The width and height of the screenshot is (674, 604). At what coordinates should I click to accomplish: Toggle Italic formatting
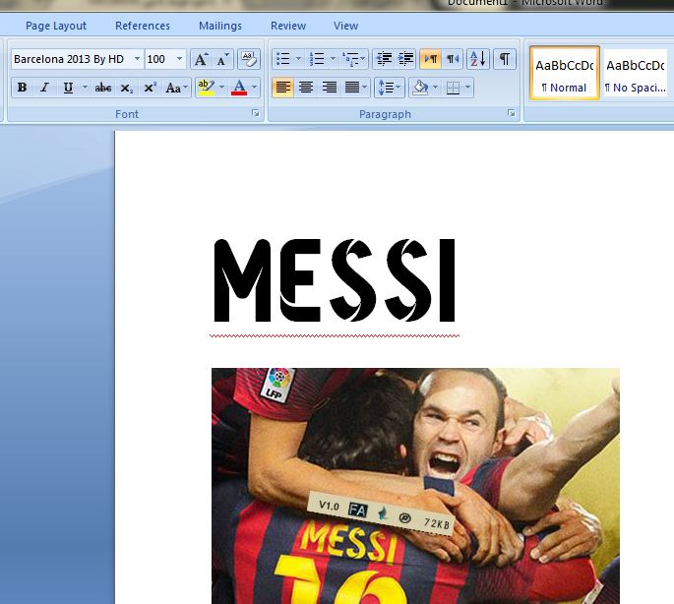pos(44,88)
